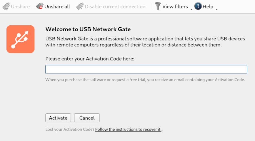Click the Please enter your Activation Code label
The height and width of the screenshot is (141, 255).
(90, 59)
